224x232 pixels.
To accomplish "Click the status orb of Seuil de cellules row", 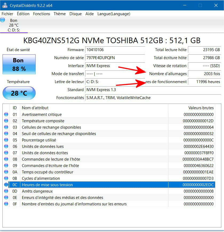I will [6, 133].
